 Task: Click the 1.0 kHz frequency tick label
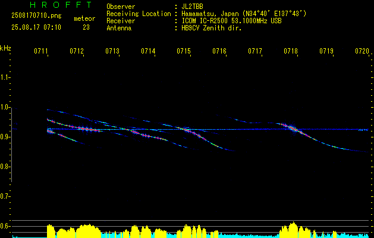(5, 107)
